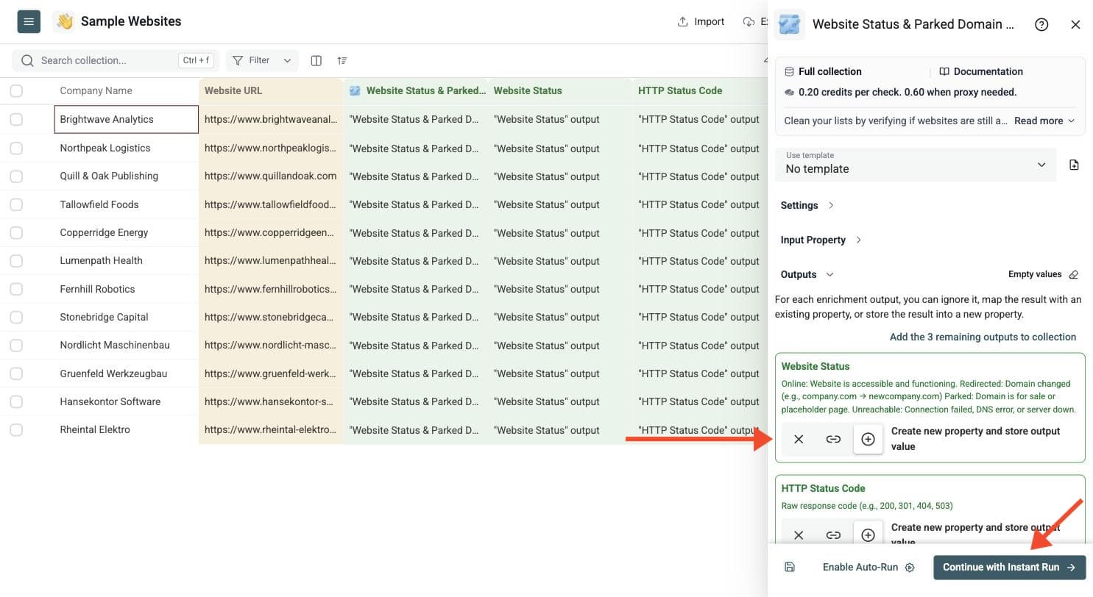Click Enable Auto-Run
Viewport: 1093px width, 597px height.
pos(869,567)
